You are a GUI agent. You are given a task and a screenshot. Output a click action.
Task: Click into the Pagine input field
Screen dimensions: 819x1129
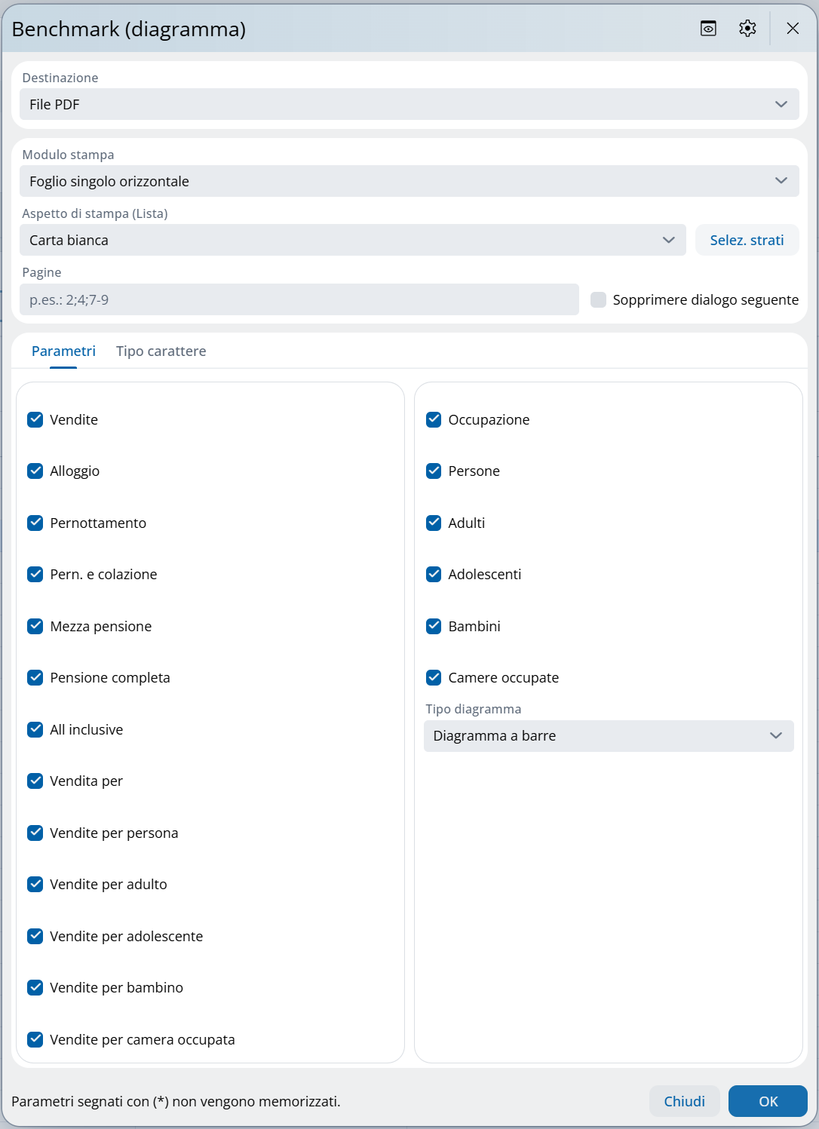[x=299, y=299]
